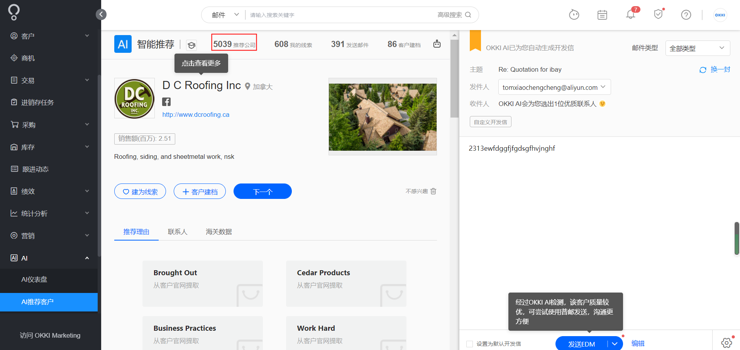Dismiss company via the 不感兴趣 trash icon
The width and height of the screenshot is (740, 350).
433,191
